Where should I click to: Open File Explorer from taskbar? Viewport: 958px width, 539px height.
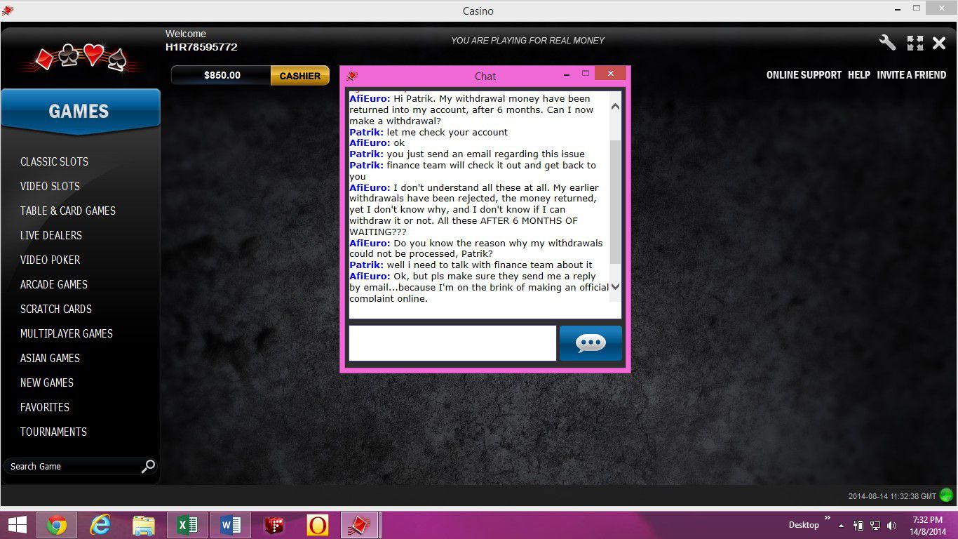144,525
